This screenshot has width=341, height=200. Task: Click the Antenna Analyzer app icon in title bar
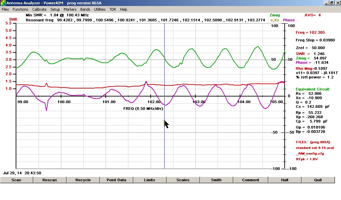coord(3,3)
